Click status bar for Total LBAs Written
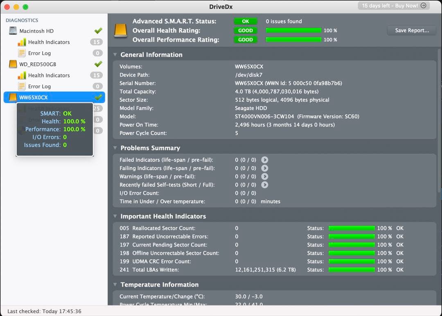 352,270
